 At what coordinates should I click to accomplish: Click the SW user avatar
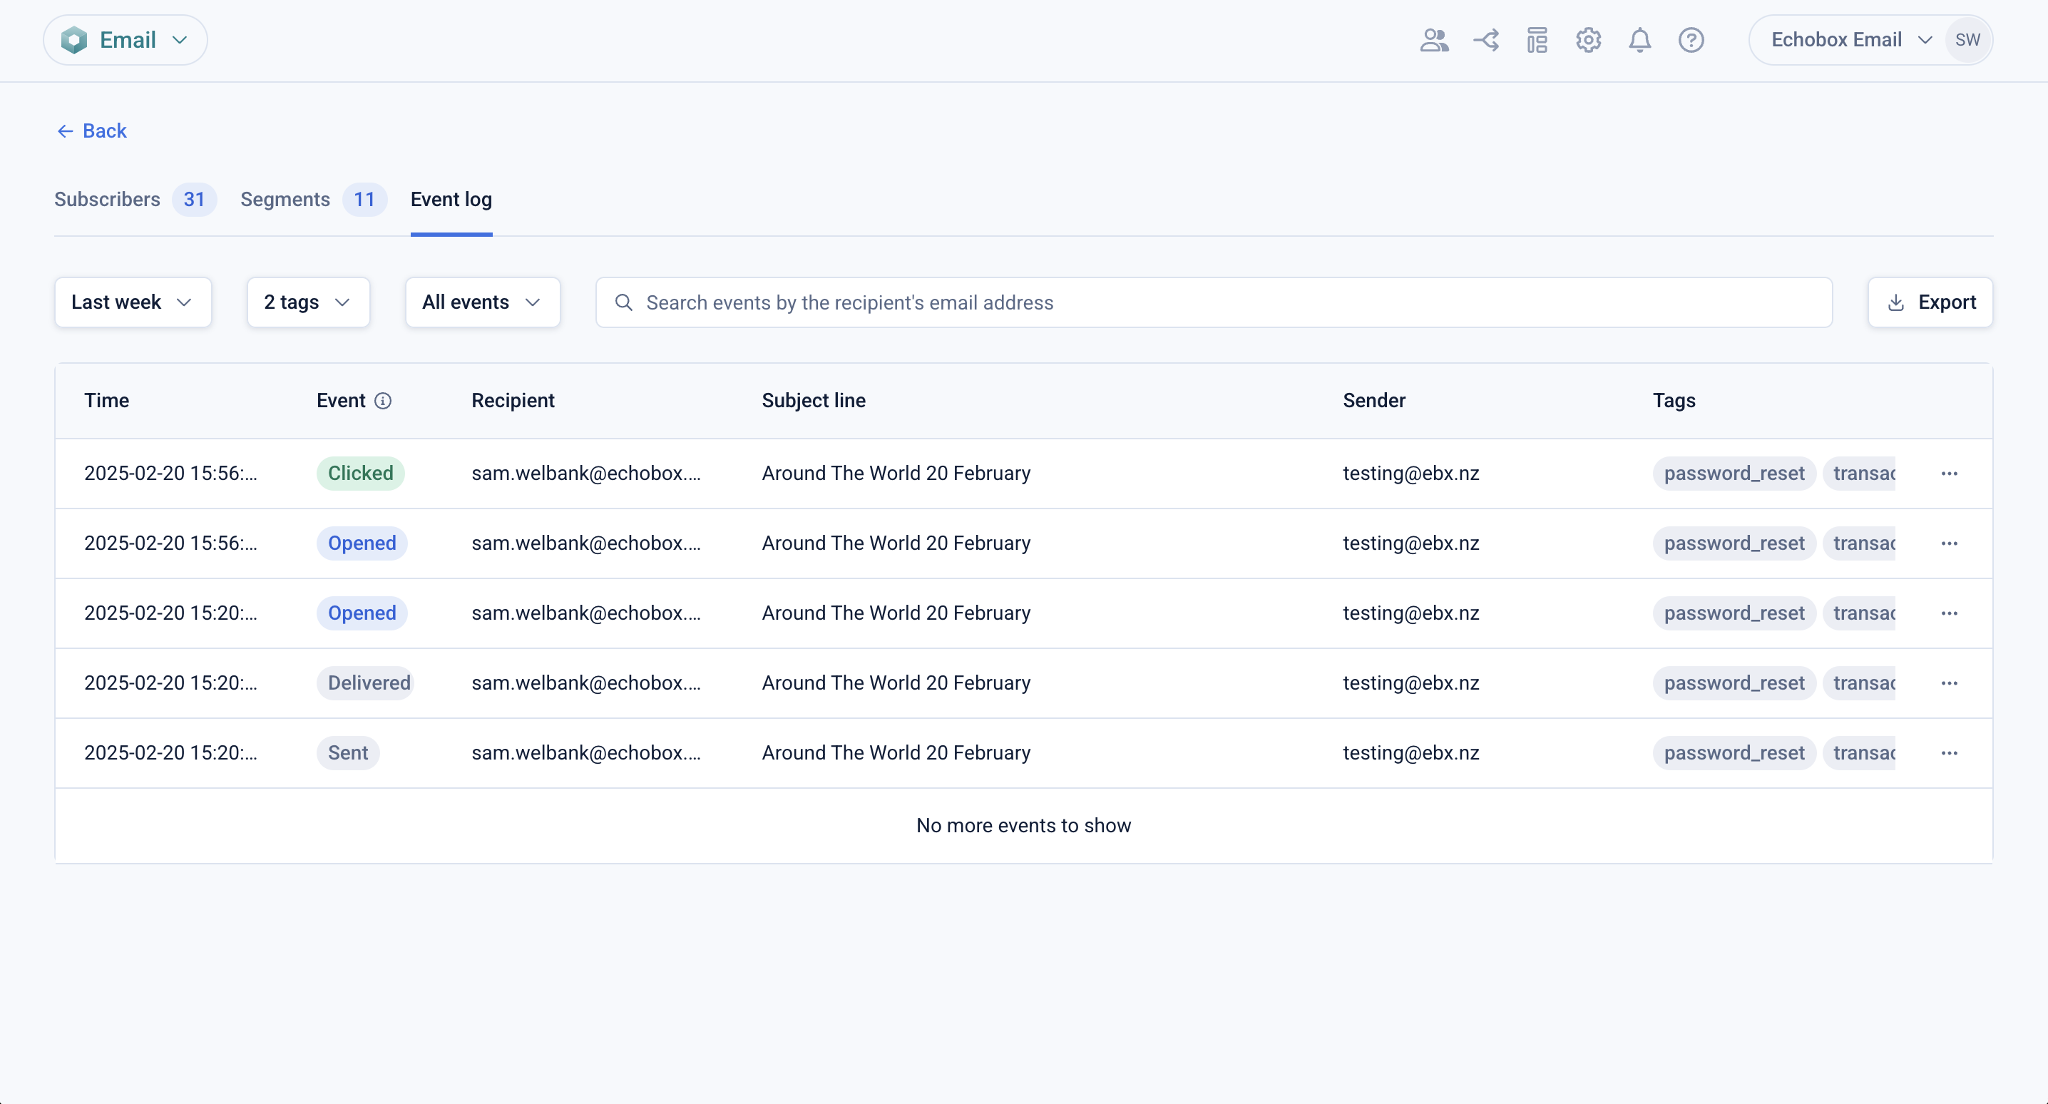point(1967,40)
